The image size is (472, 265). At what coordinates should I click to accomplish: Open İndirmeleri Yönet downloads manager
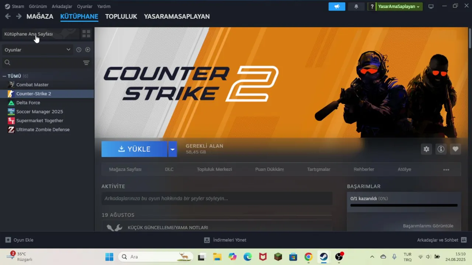(x=225, y=240)
